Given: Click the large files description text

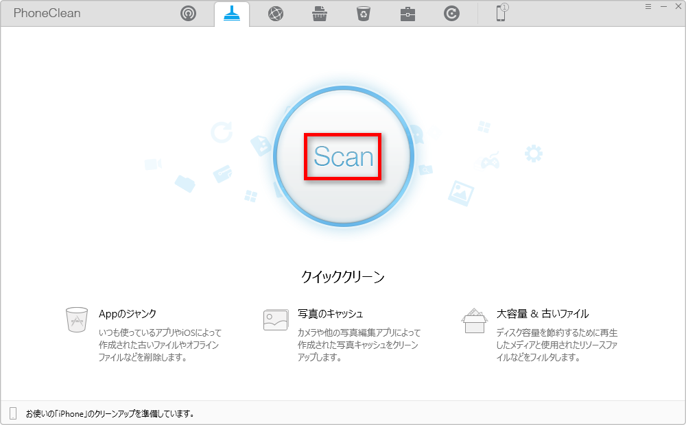Looking at the screenshot, I should 557,345.
